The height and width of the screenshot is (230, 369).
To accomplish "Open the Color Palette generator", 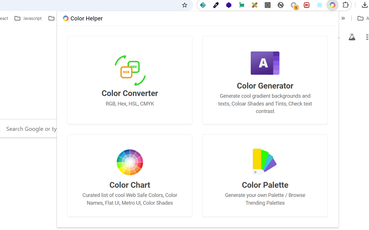I will 265,175.
